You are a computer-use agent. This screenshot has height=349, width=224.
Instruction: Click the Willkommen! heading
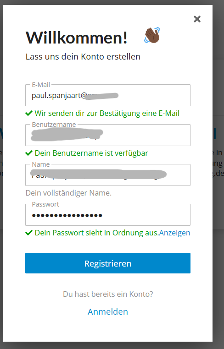[x=77, y=38]
